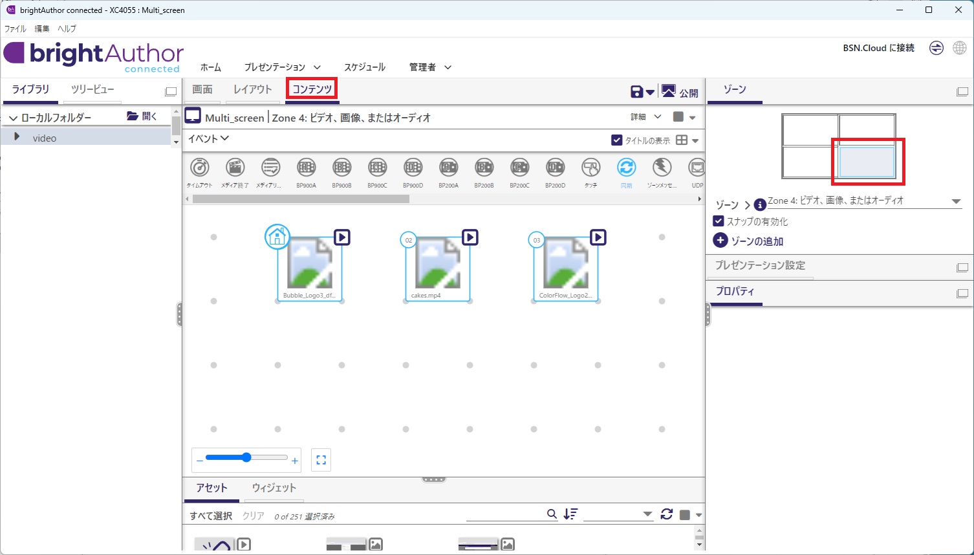The width and height of the screenshot is (974, 555).
Task: Open the ヘルプ menu
Action: (x=67, y=28)
